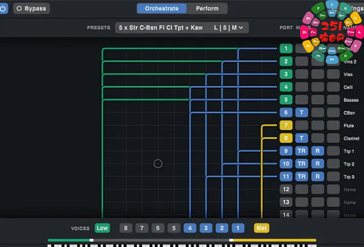Select port number 1 badge
This screenshot has width=364, height=247.
tap(286, 49)
